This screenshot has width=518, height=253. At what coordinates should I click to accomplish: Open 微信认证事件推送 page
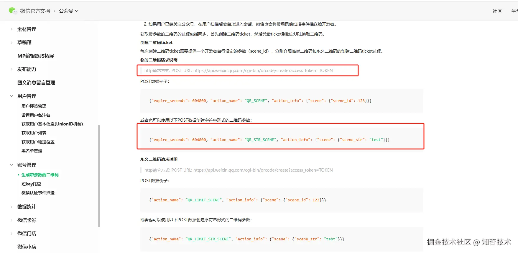38,193
